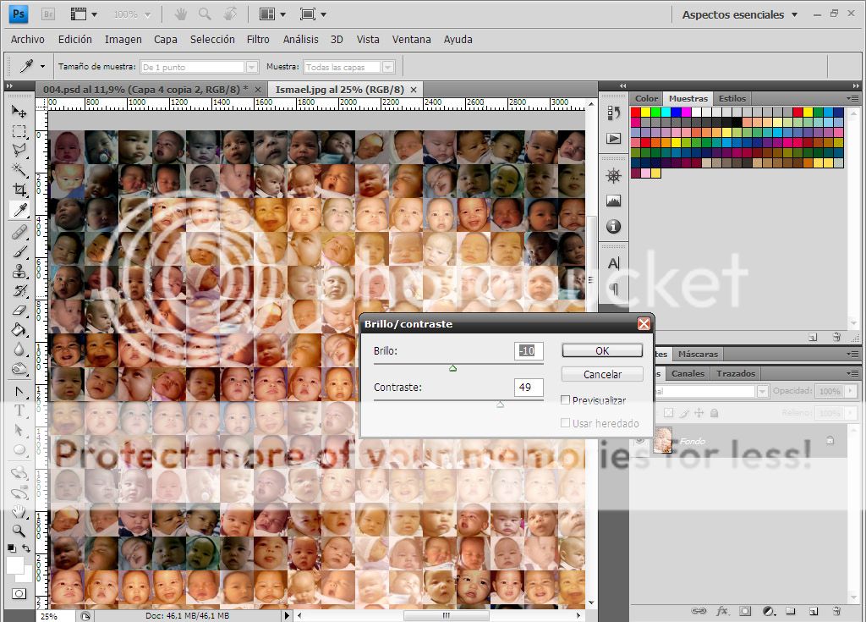Select the Hand tool in toolbox
The image size is (866, 622).
tap(19, 511)
